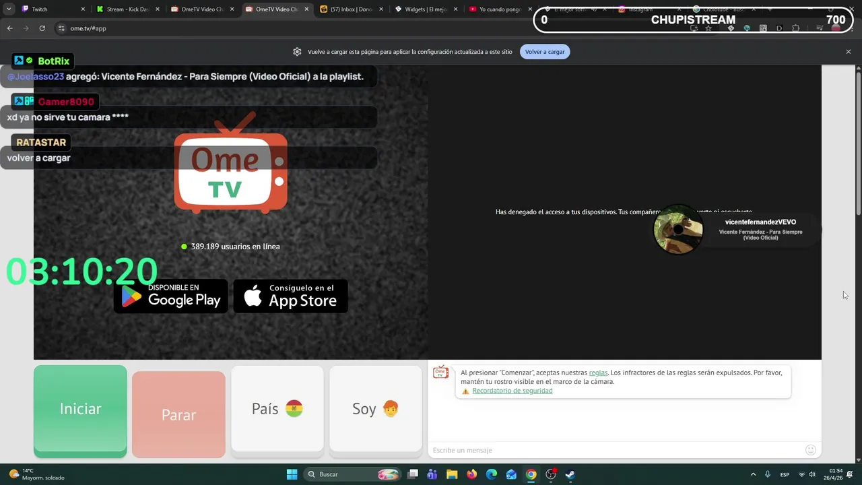862x485 pixels.
Task: Click the RATASTAR username badge
Action: tap(41, 142)
